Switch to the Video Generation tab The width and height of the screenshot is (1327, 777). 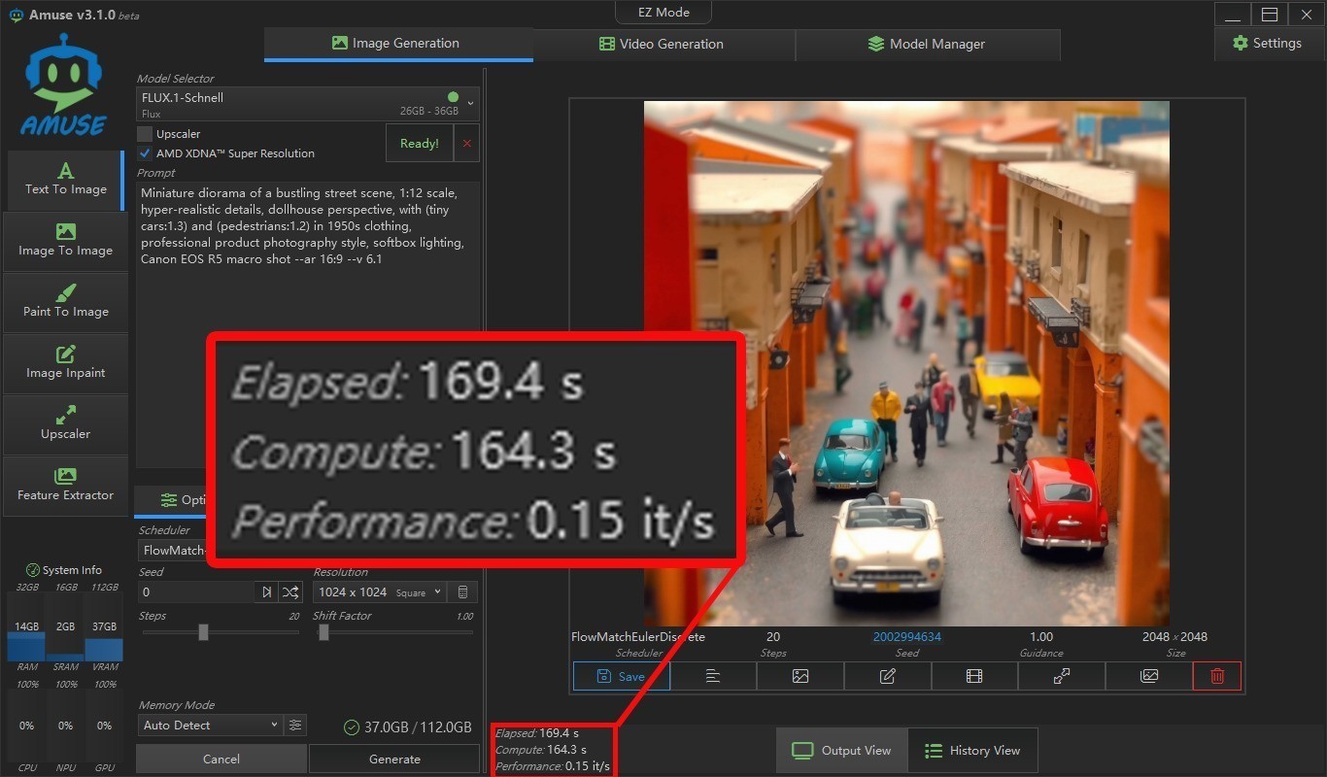tap(662, 44)
